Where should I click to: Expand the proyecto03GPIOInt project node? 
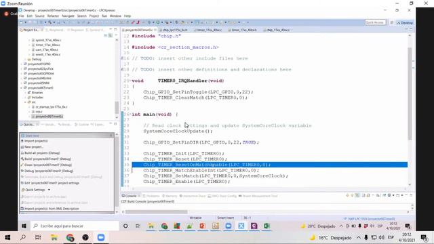click(x=22, y=73)
